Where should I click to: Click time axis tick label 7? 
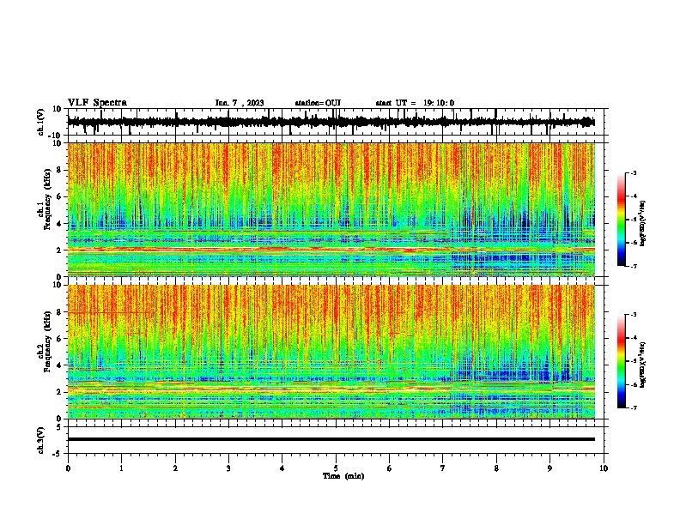pyautogui.click(x=443, y=468)
